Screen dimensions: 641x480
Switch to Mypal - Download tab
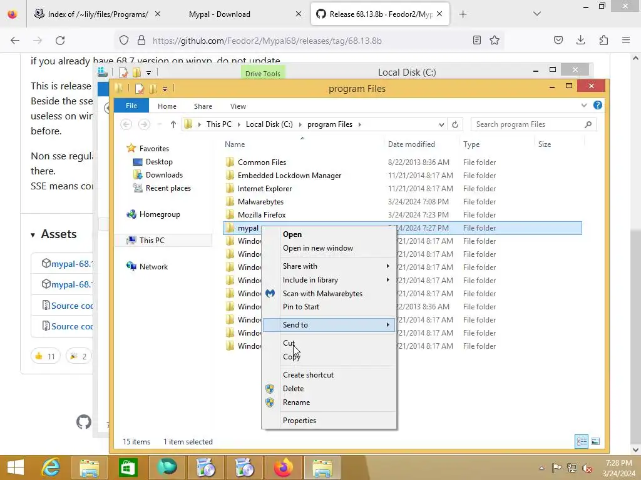[x=220, y=14]
